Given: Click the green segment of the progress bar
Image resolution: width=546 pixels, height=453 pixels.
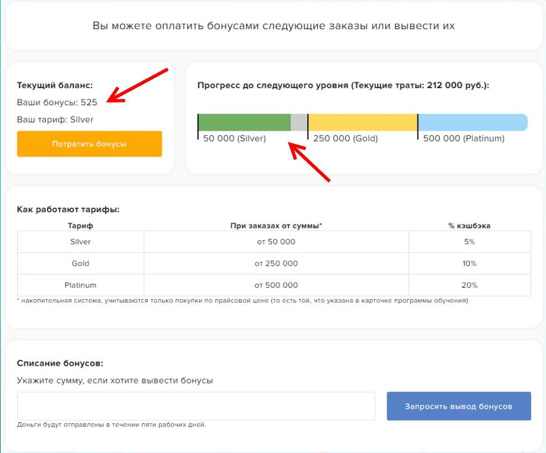Looking at the screenshot, I should 244,122.
